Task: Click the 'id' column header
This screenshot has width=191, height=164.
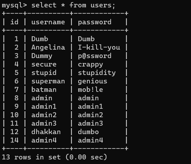Action: (14, 22)
